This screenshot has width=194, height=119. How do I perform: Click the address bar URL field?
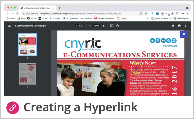81,14
